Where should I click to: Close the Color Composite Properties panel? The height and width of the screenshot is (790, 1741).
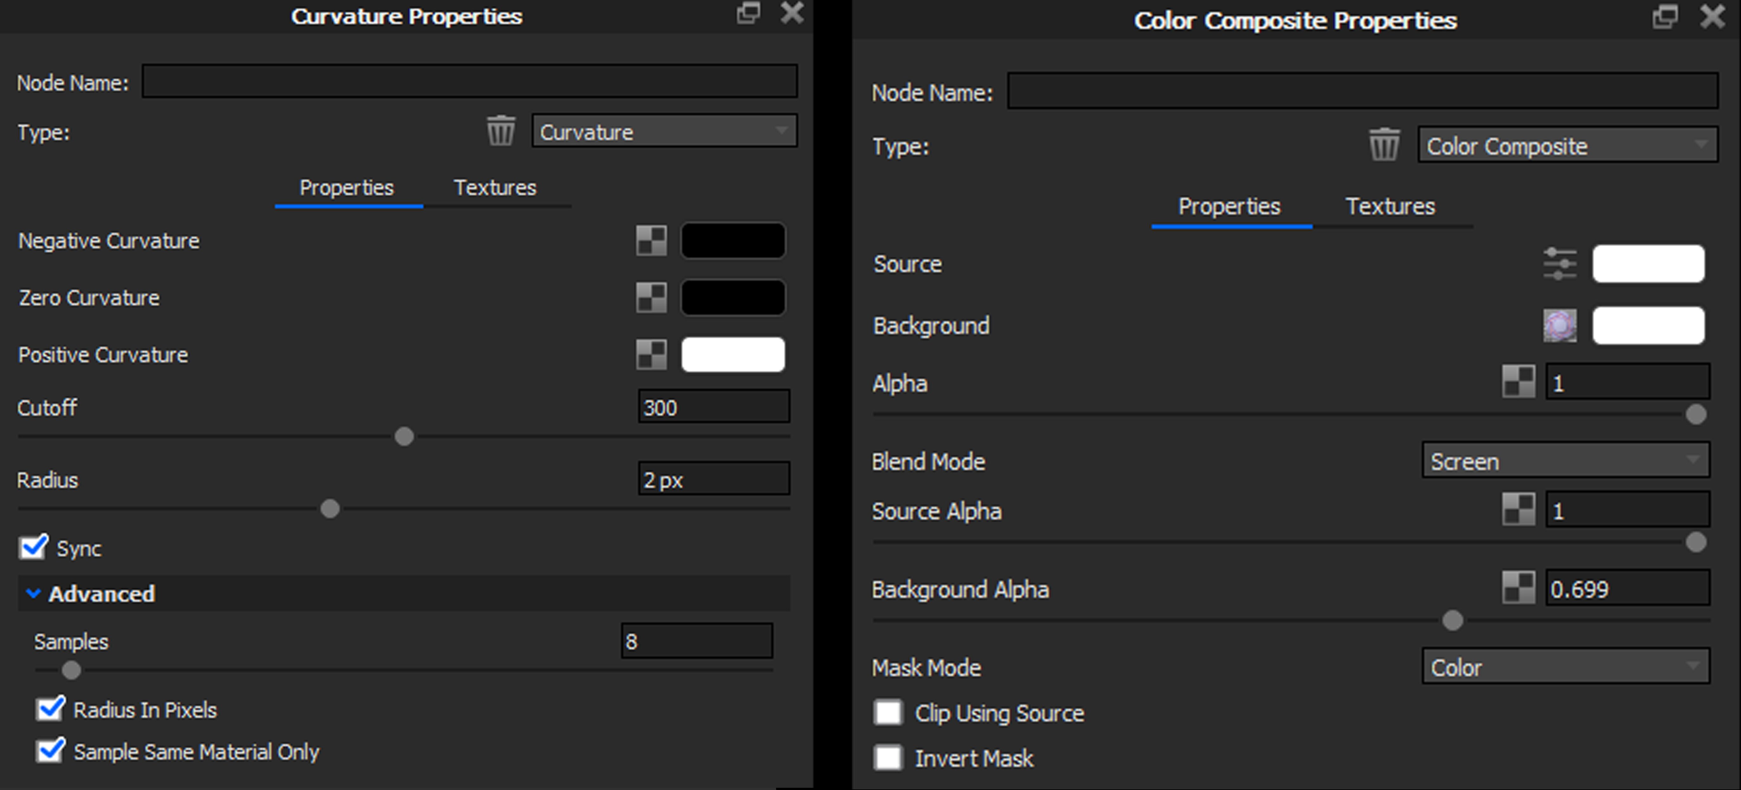(x=1712, y=16)
